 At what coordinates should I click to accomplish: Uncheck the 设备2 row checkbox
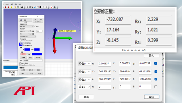tap(156, 79)
